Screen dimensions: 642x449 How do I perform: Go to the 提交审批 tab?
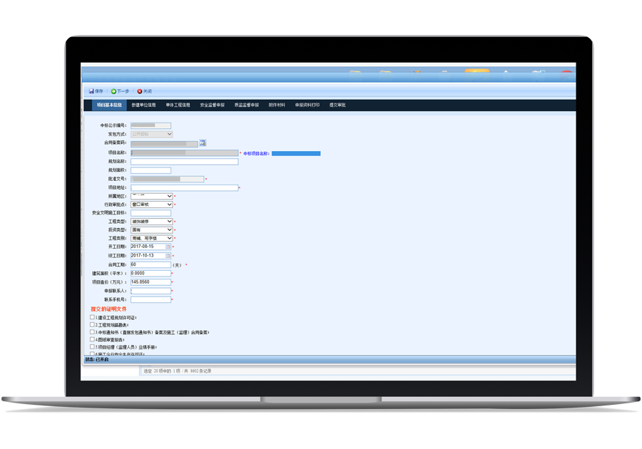pos(337,105)
